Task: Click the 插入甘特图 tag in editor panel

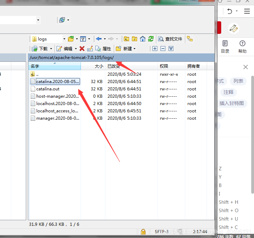Action: click(x=232, y=103)
